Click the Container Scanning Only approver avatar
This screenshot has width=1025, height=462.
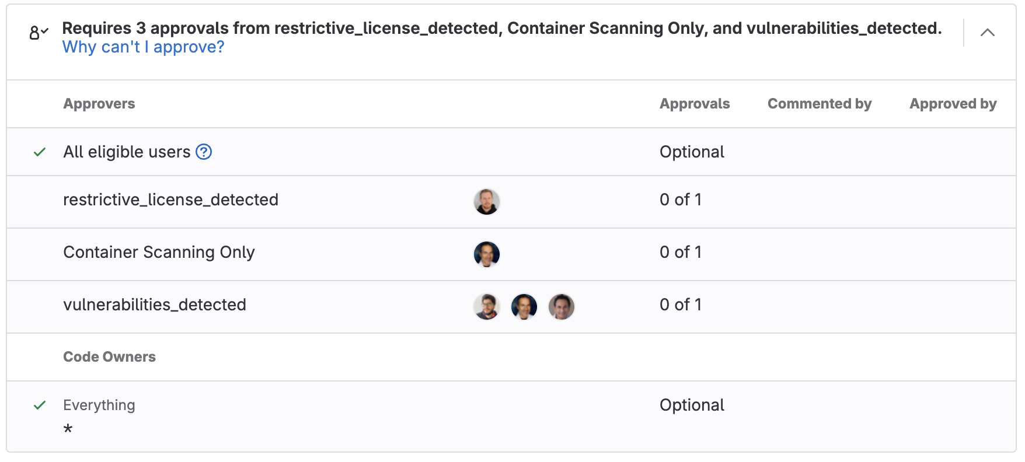tap(486, 254)
